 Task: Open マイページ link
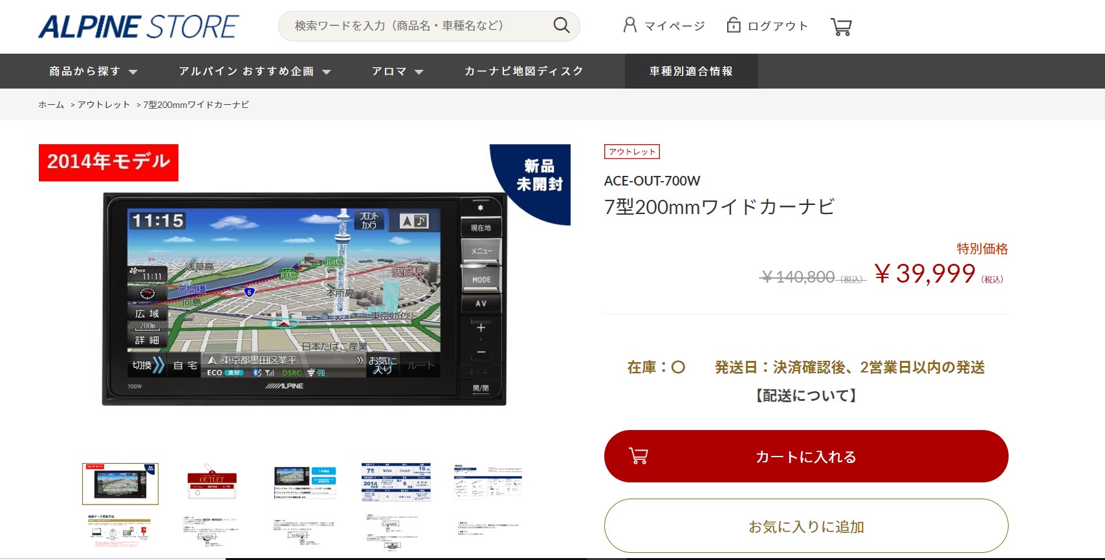675,26
